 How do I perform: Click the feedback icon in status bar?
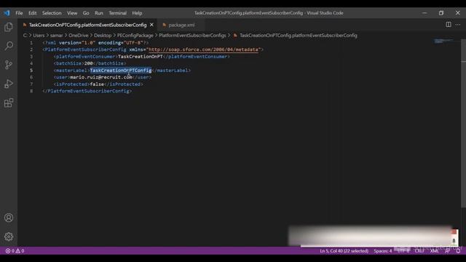tap(447, 251)
